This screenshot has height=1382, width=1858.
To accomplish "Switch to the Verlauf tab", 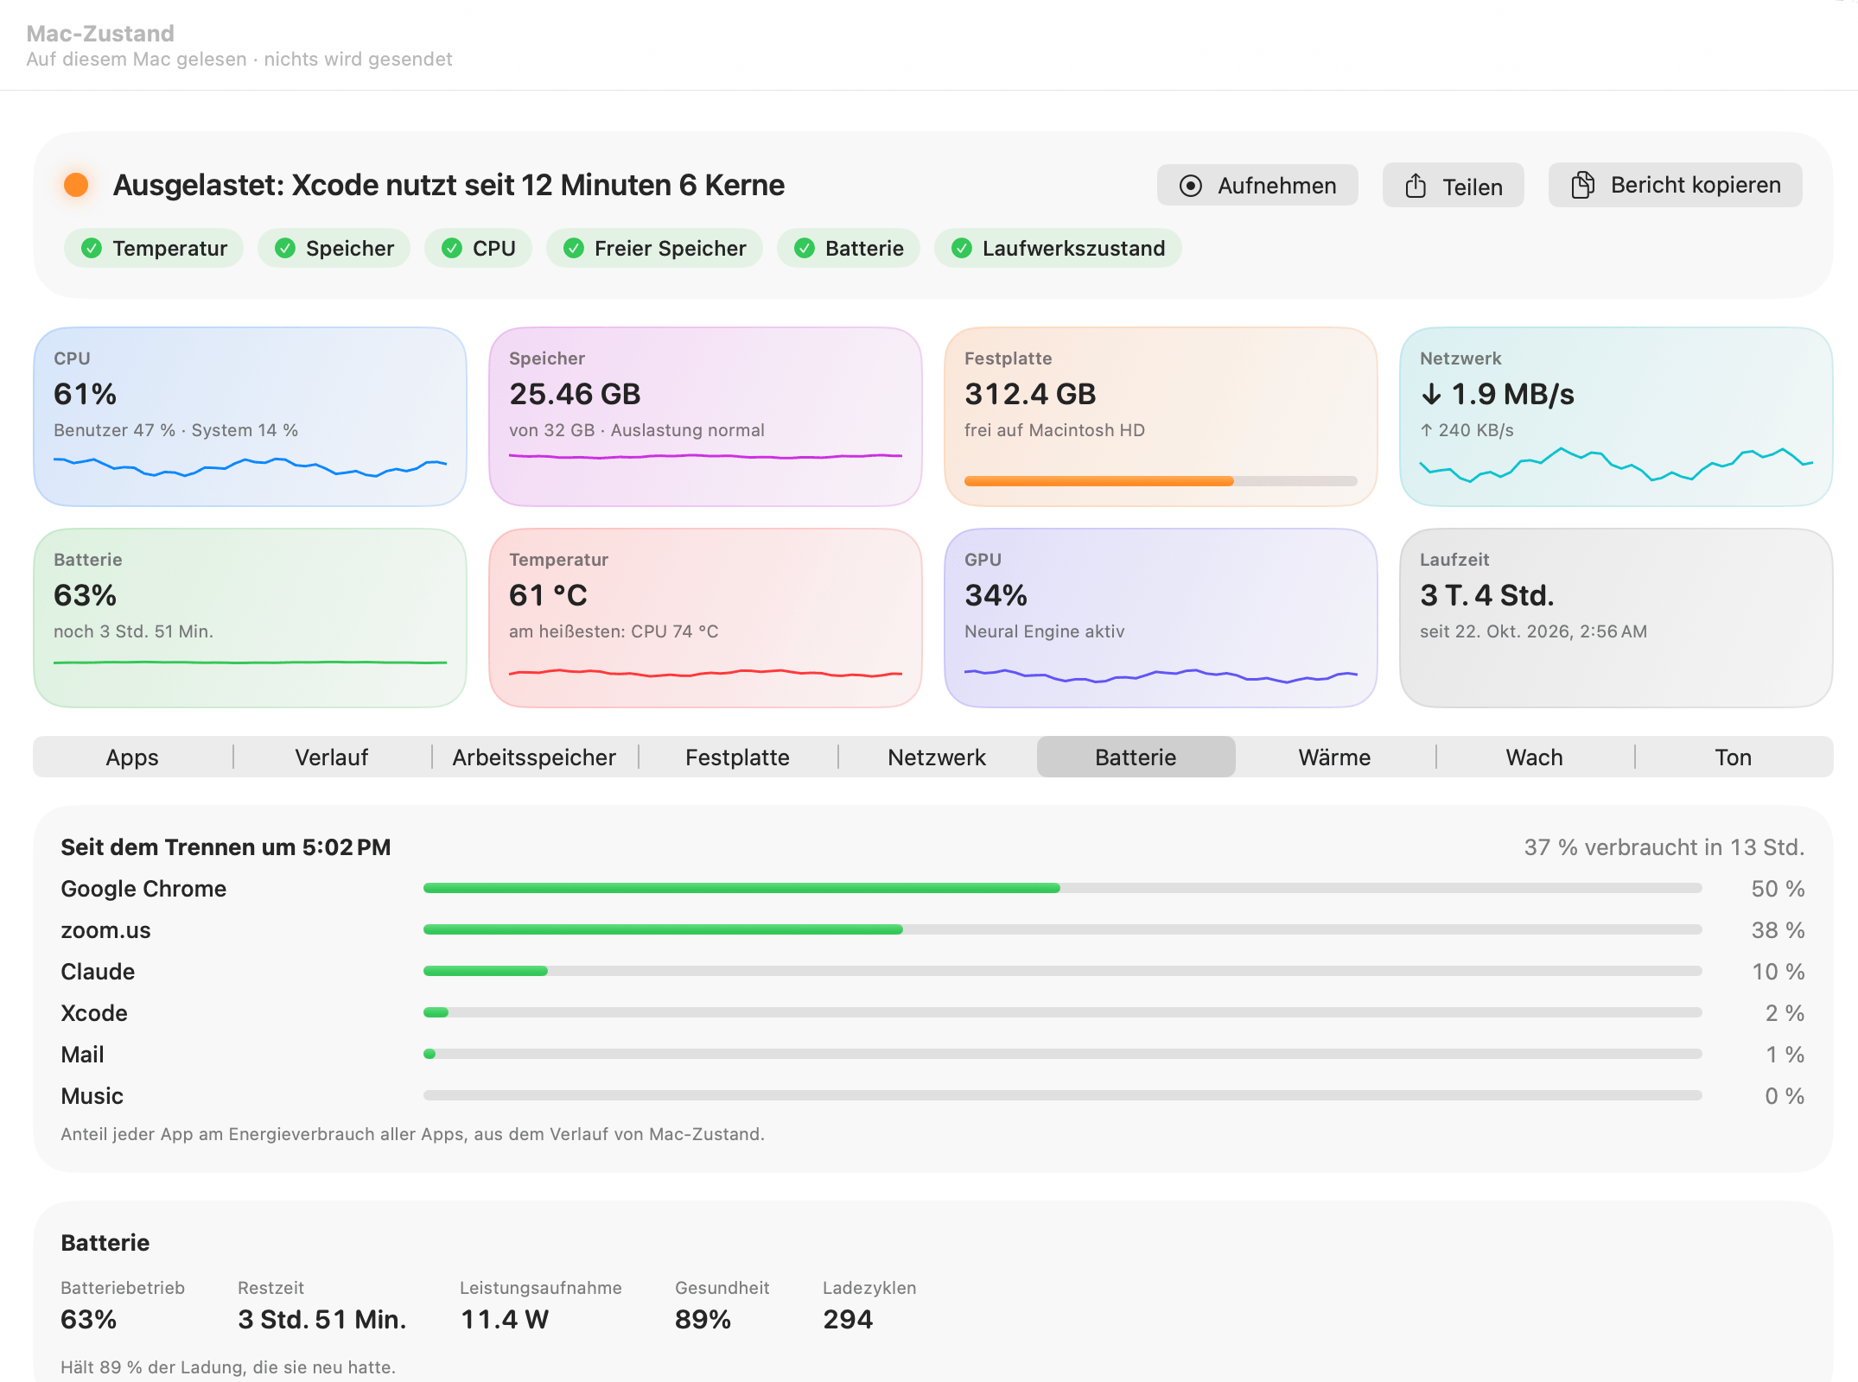I will pos(332,758).
